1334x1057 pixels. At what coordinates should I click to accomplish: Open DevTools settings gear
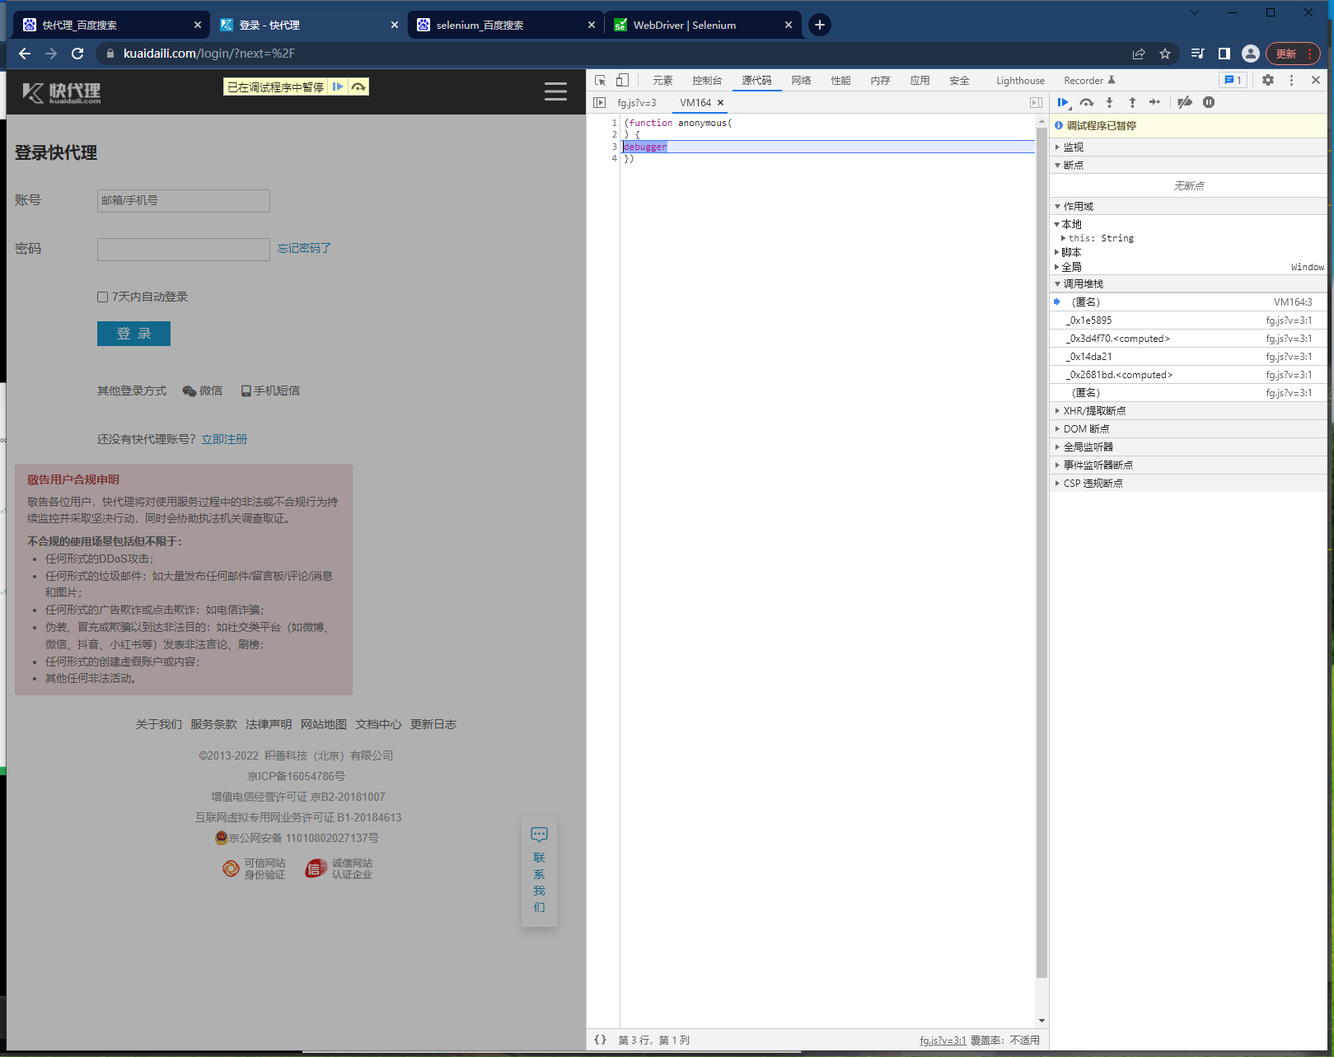[1268, 80]
